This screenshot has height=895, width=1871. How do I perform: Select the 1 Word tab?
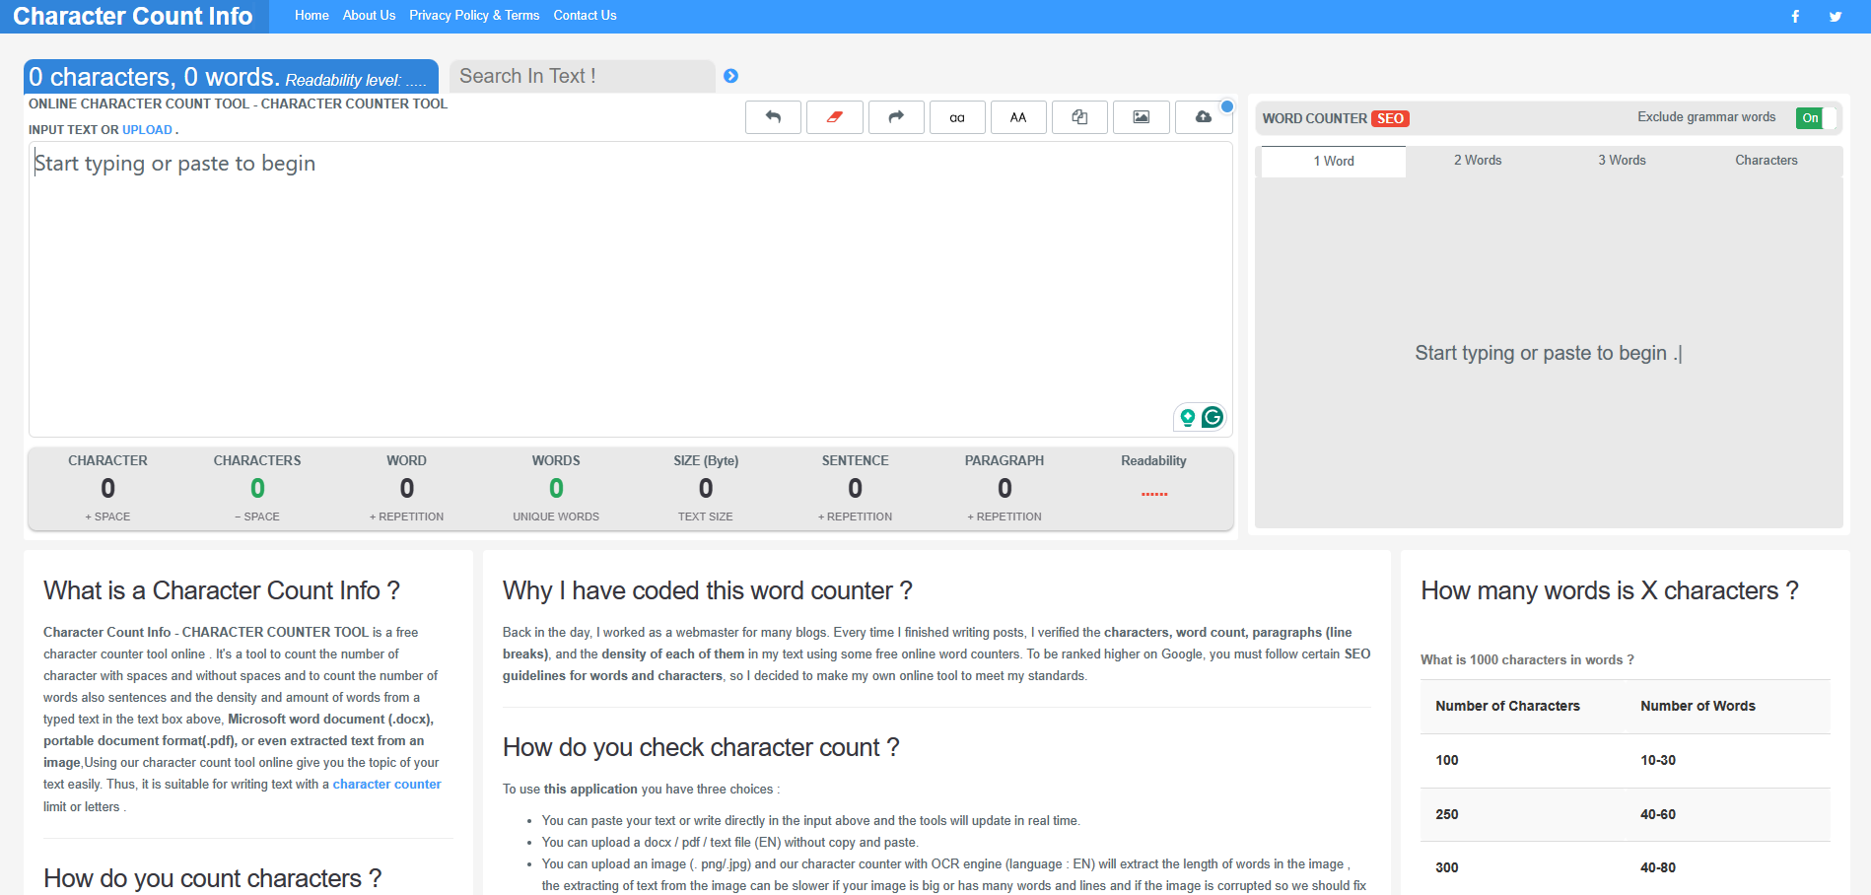pyautogui.click(x=1334, y=161)
